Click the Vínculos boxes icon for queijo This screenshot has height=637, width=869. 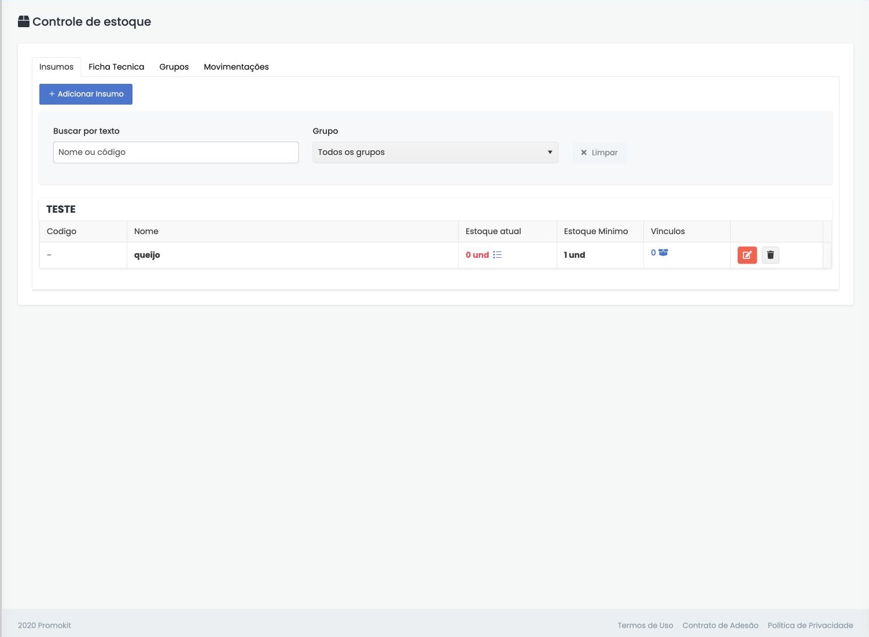click(x=663, y=253)
